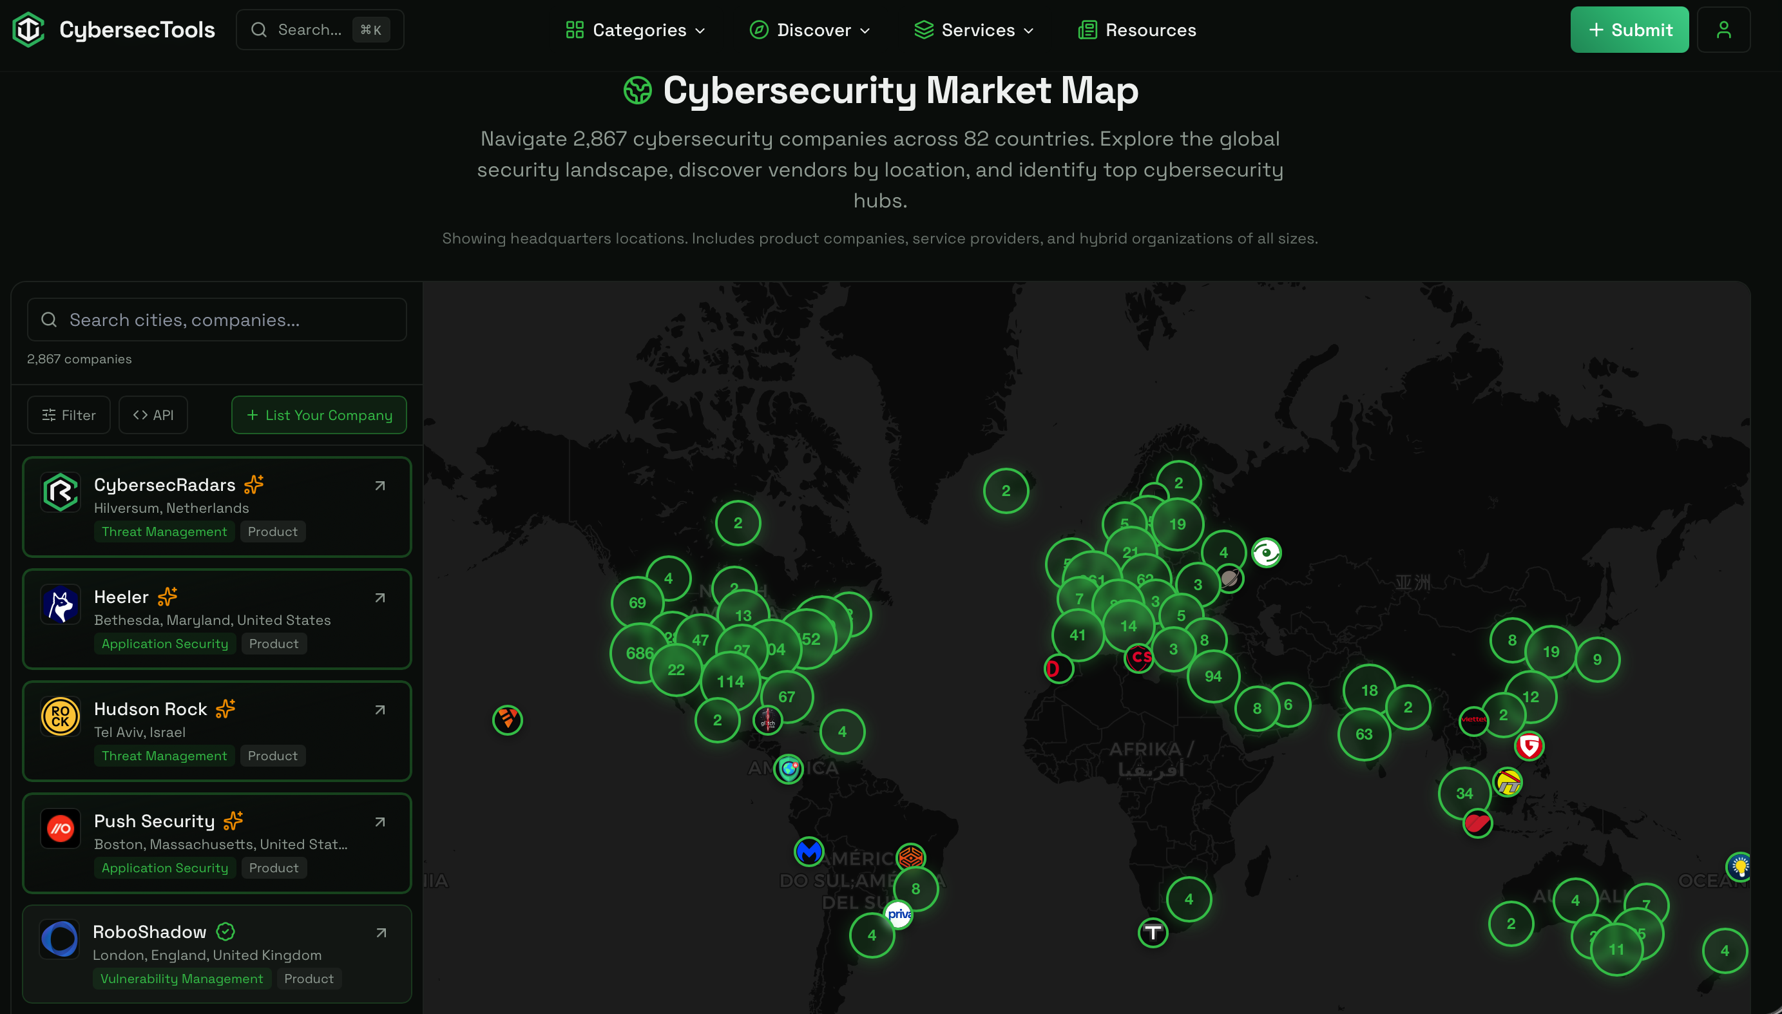The width and height of the screenshot is (1782, 1014).
Task: Open the cluster of 114 companies
Action: click(x=730, y=682)
